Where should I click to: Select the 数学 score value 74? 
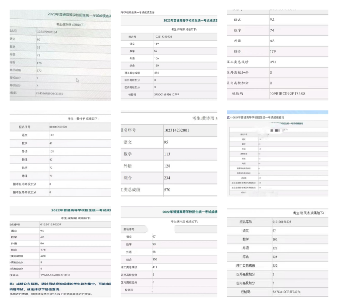[272, 30]
